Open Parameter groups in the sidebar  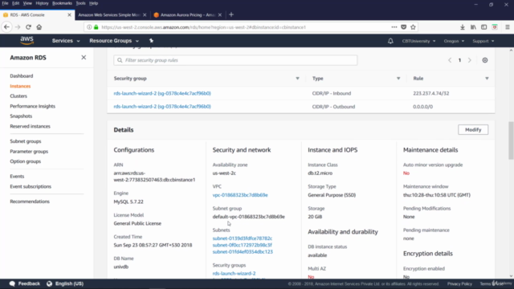point(29,152)
